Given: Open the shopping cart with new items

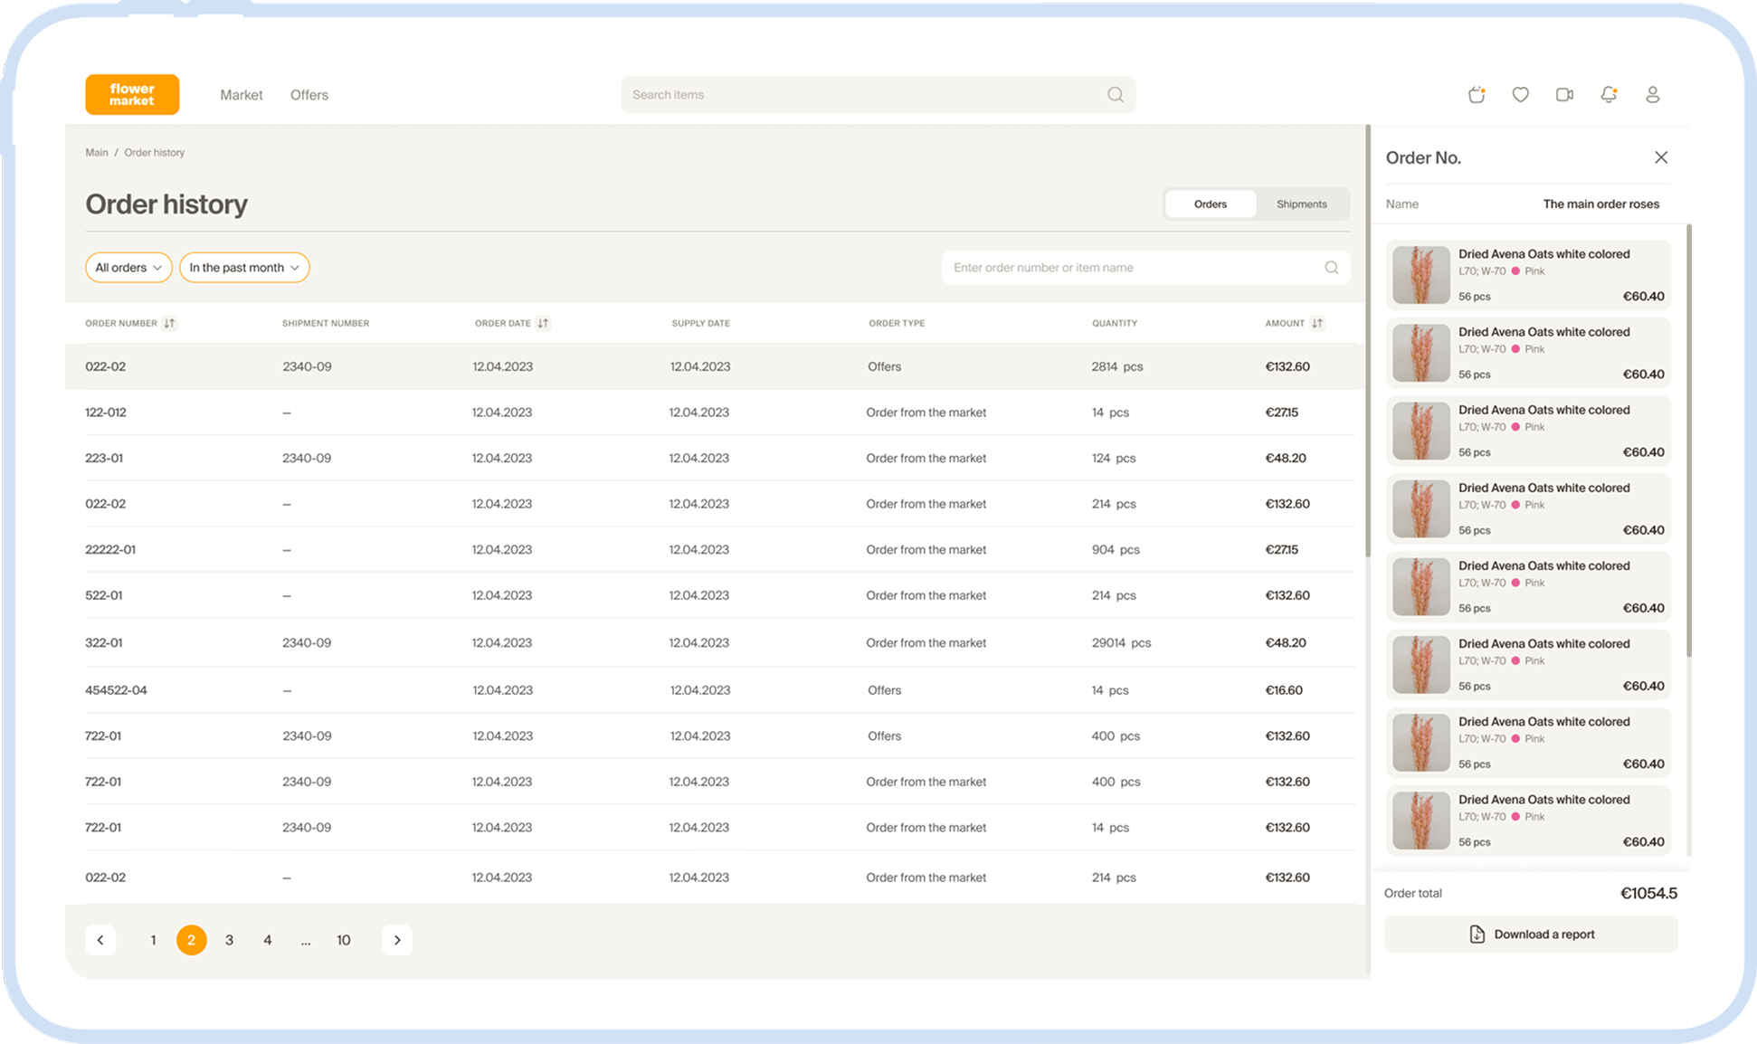Looking at the screenshot, I should click(x=1476, y=94).
